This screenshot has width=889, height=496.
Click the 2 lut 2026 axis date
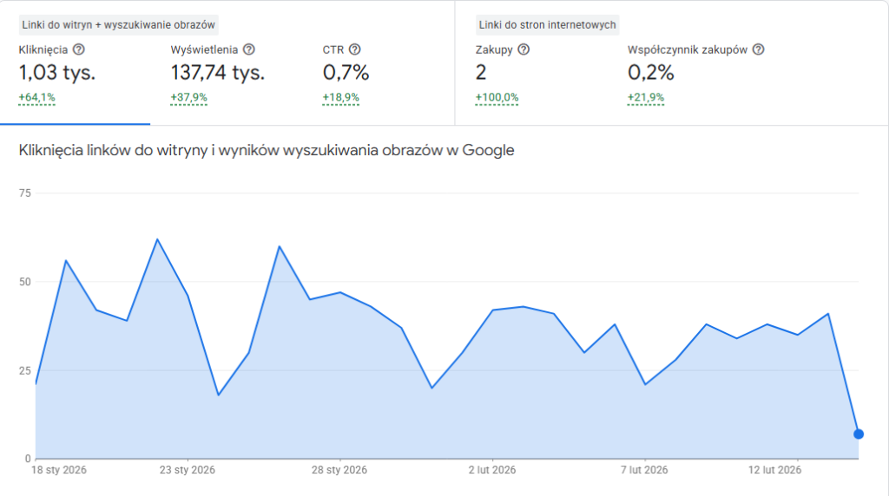492,470
